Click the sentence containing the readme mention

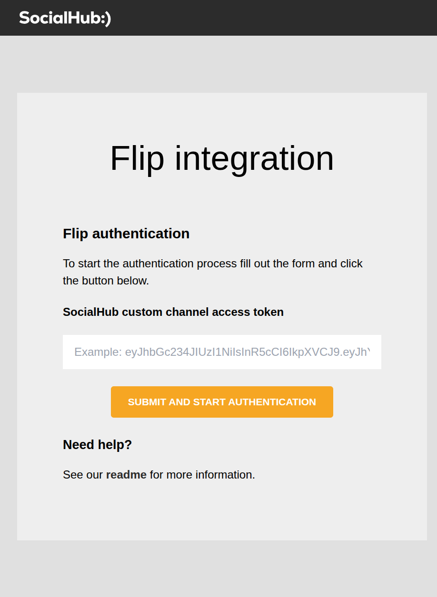(x=159, y=474)
